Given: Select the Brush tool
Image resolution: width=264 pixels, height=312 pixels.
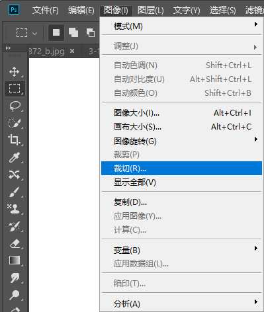Looking at the screenshot, I should point(15,192).
